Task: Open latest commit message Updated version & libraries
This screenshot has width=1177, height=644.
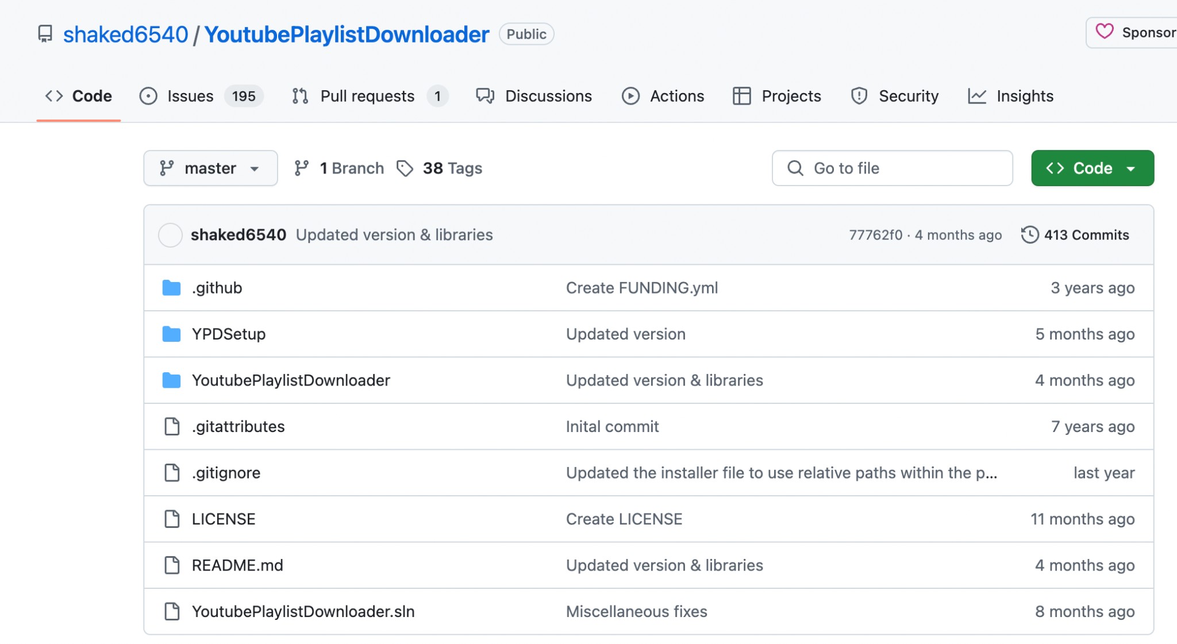Action: point(394,235)
